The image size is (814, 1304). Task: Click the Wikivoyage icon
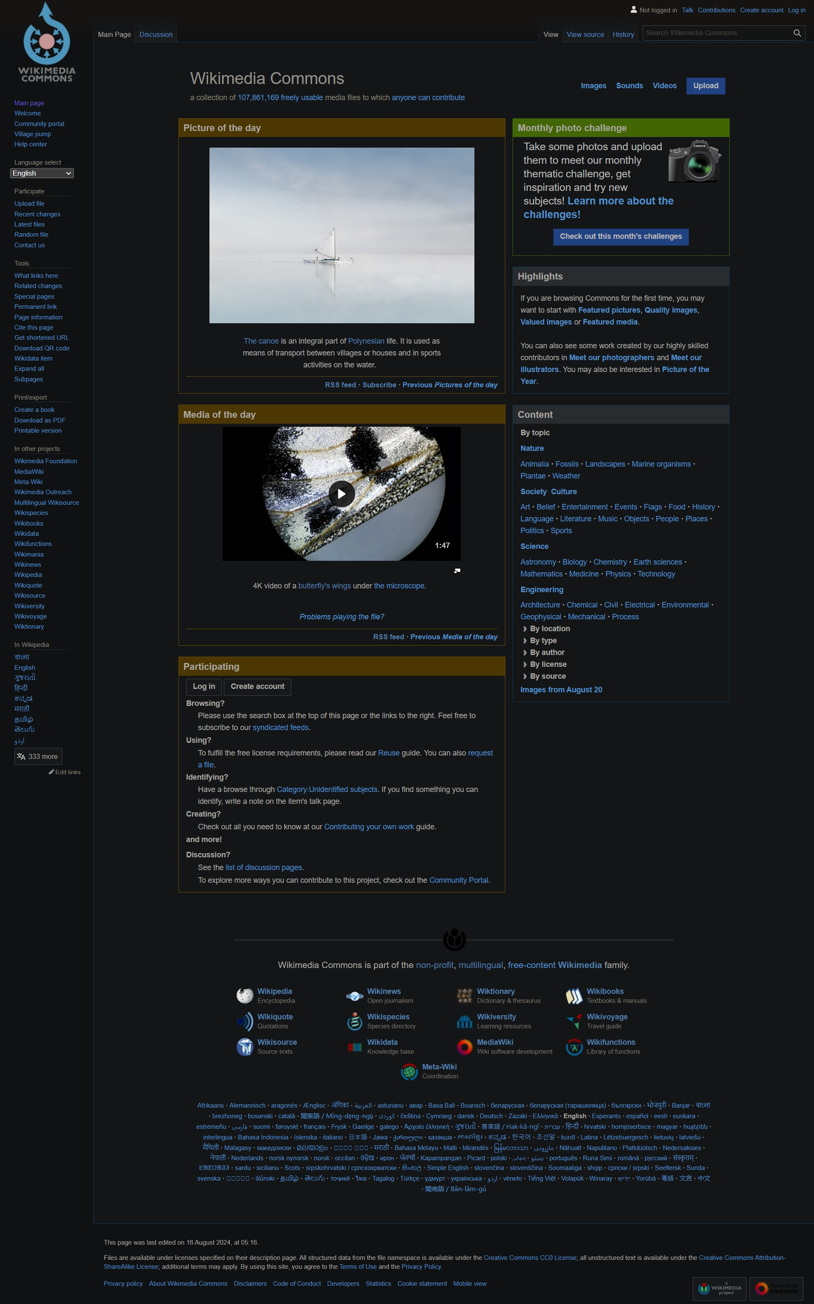click(x=574, y=1021)
